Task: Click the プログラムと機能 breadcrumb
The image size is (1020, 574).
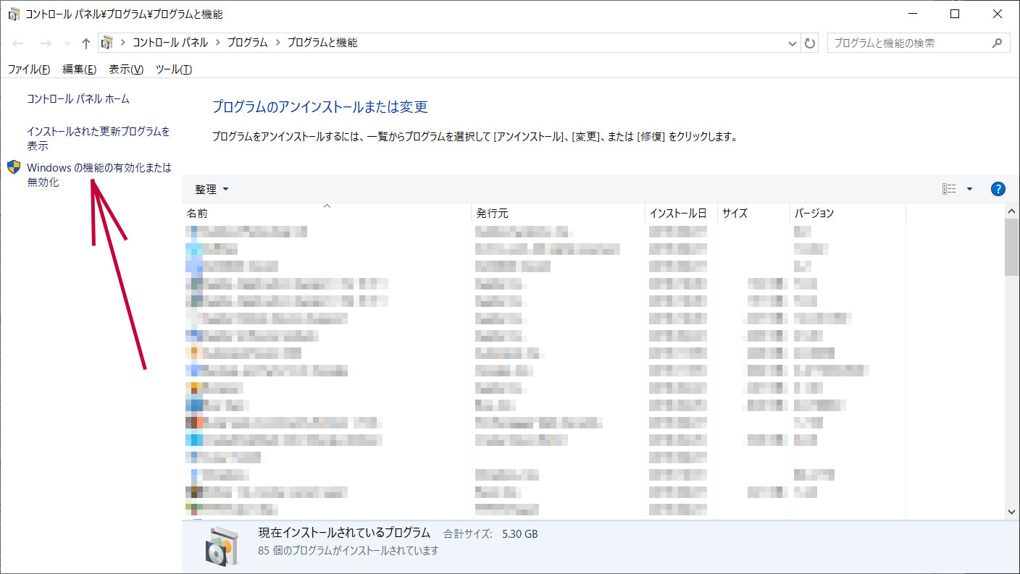Action: click(322, 43)
